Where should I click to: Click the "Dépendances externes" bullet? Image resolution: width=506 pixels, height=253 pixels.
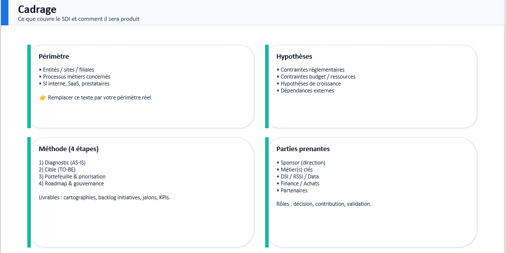point(307,91)
